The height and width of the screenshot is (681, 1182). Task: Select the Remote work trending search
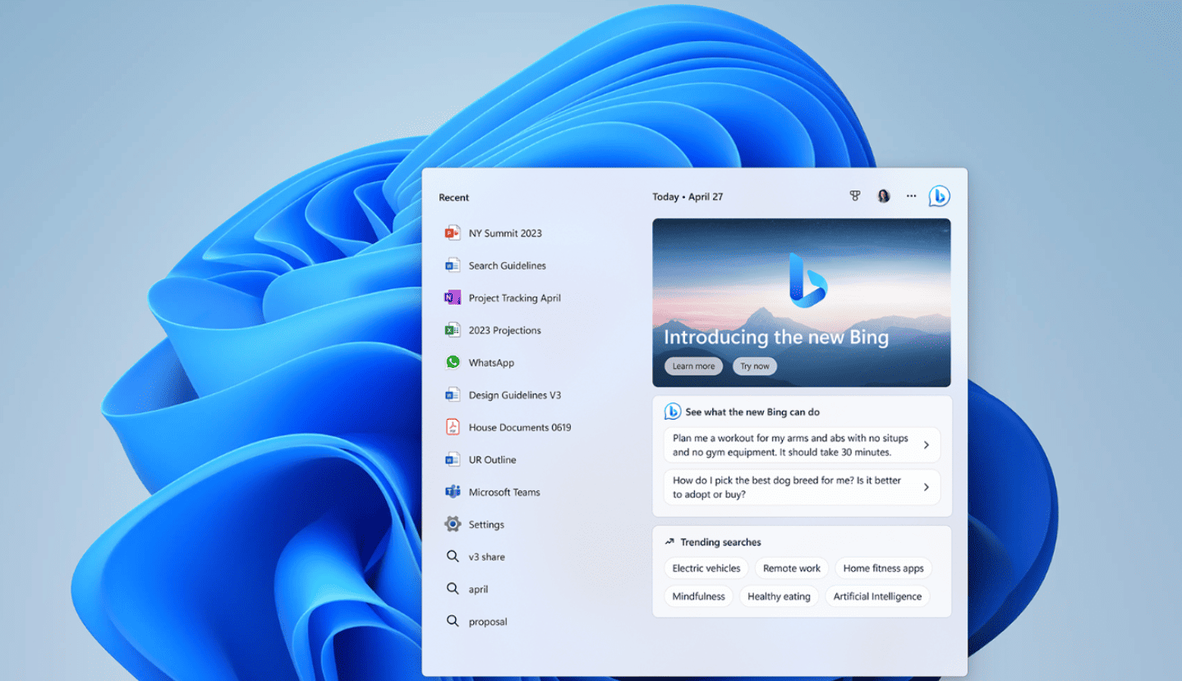click(x=792, y=568)
